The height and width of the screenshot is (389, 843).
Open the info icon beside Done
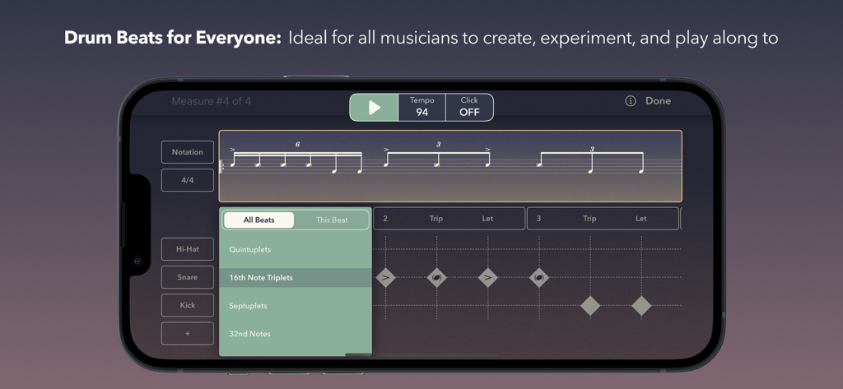click(x=631, y=101)
